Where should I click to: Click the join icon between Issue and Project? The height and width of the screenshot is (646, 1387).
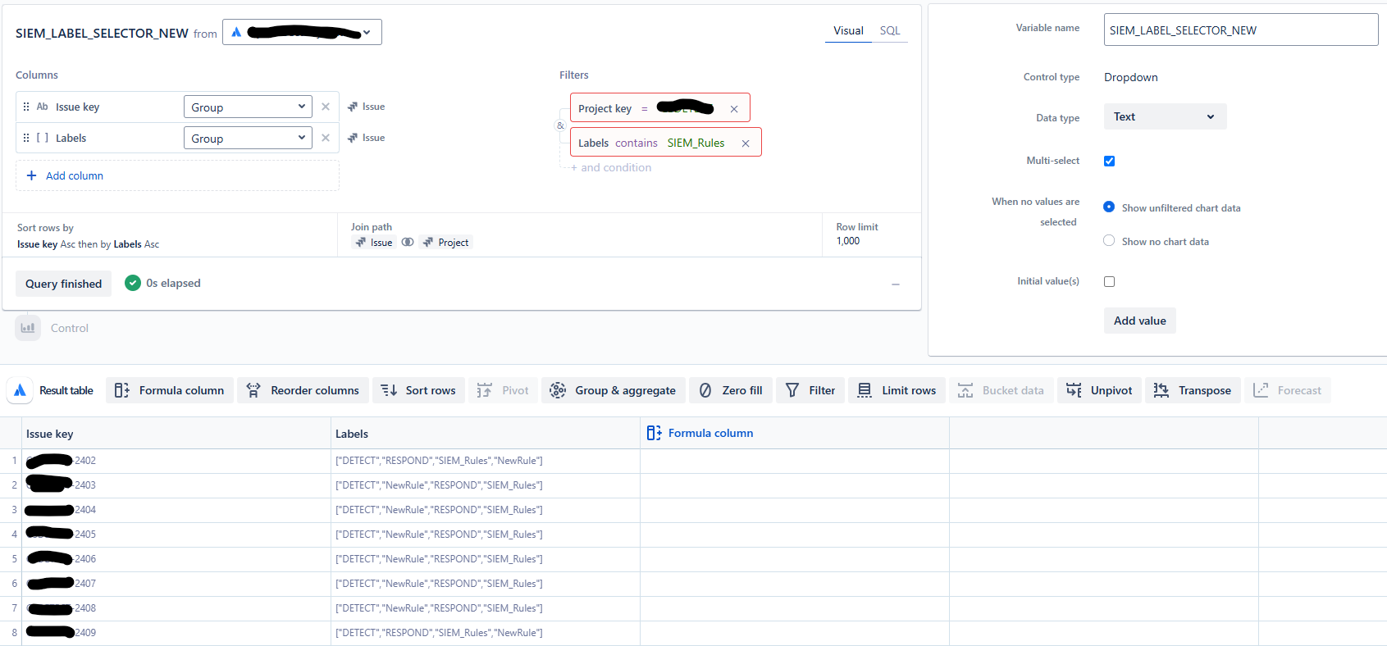pyautogui.click(x=408, y=243)
